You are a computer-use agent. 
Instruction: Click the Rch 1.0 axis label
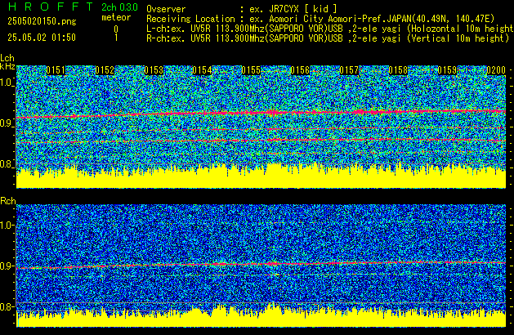[7, 226]
